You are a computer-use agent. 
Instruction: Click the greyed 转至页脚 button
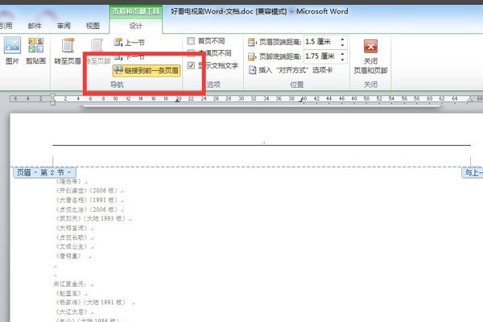[97, 52]
